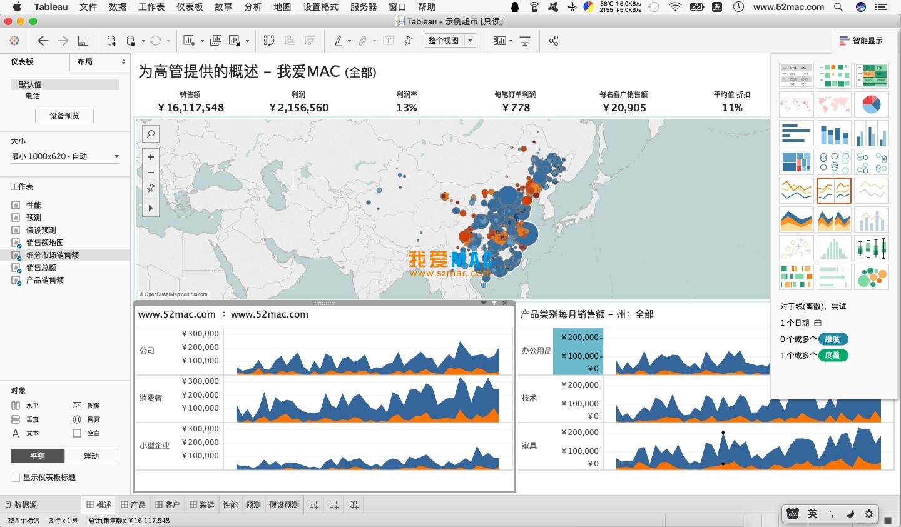Clear the sheet using toolbar icon
This screenshot has width=901, height=527.
[235, 41]
